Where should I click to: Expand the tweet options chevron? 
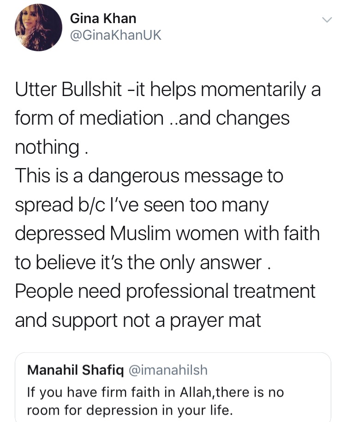click(327, 20)
